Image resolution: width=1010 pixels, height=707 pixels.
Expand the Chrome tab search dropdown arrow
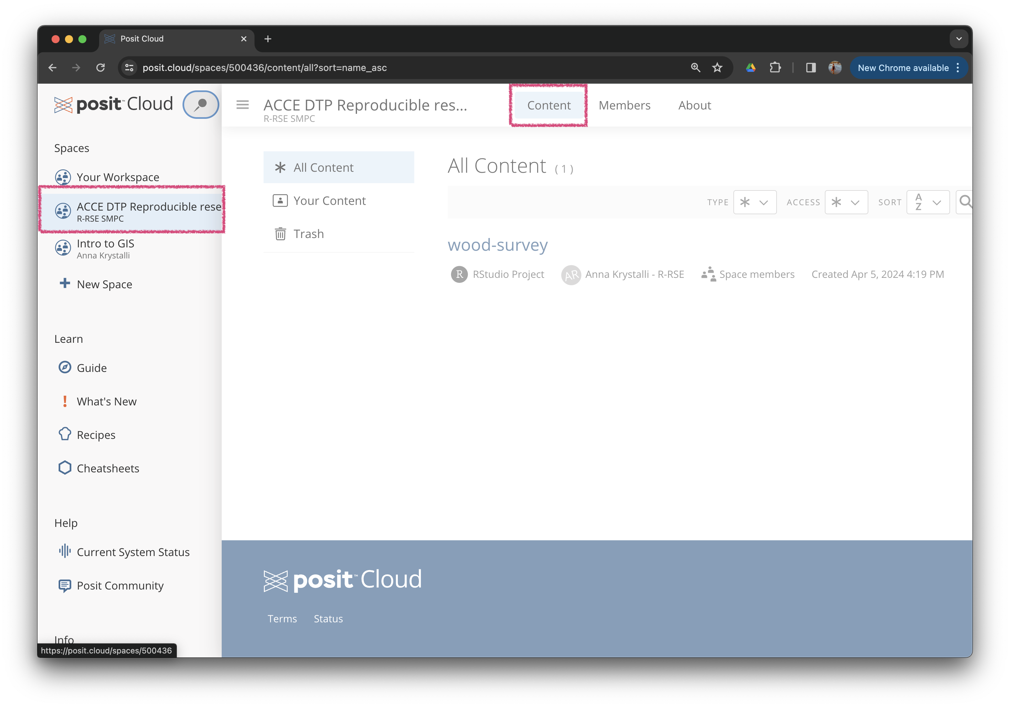[959, 39]
